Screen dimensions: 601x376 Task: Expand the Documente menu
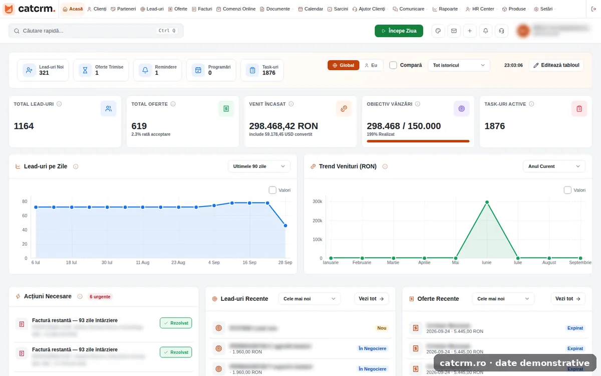(x=276, y=9)
